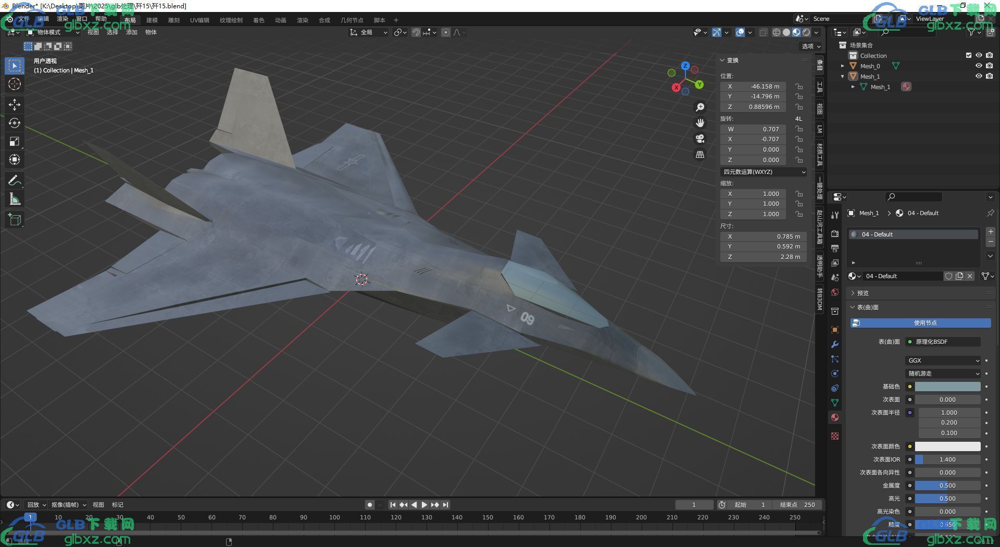Disable Mesh_0 in renders
Image resolution: width=1000 pixels, height=547 pixels.
989,66
